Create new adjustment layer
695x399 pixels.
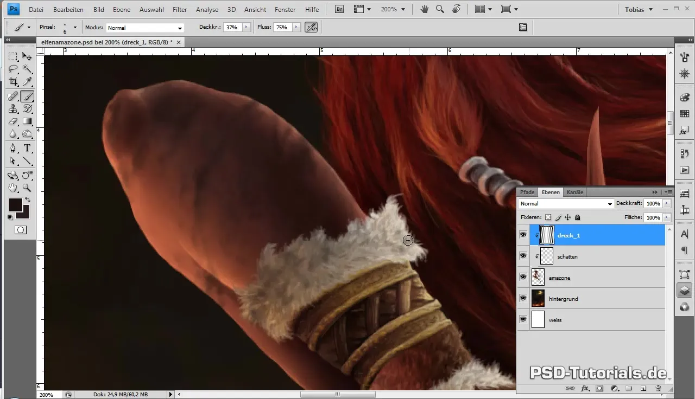tap(614, 388)
